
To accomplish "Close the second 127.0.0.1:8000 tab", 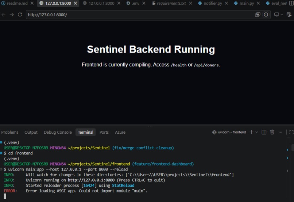I will tap(119, 3).
